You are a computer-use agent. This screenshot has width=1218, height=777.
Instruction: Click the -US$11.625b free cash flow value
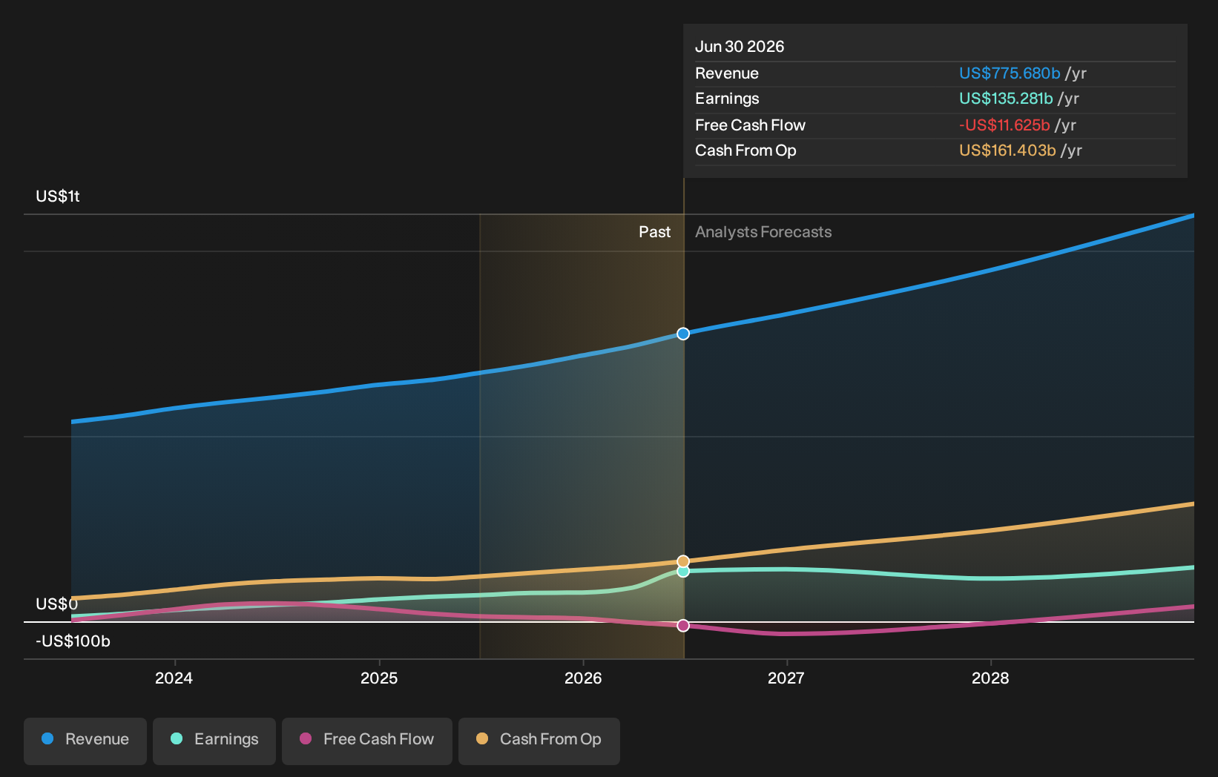(1004, 125)
